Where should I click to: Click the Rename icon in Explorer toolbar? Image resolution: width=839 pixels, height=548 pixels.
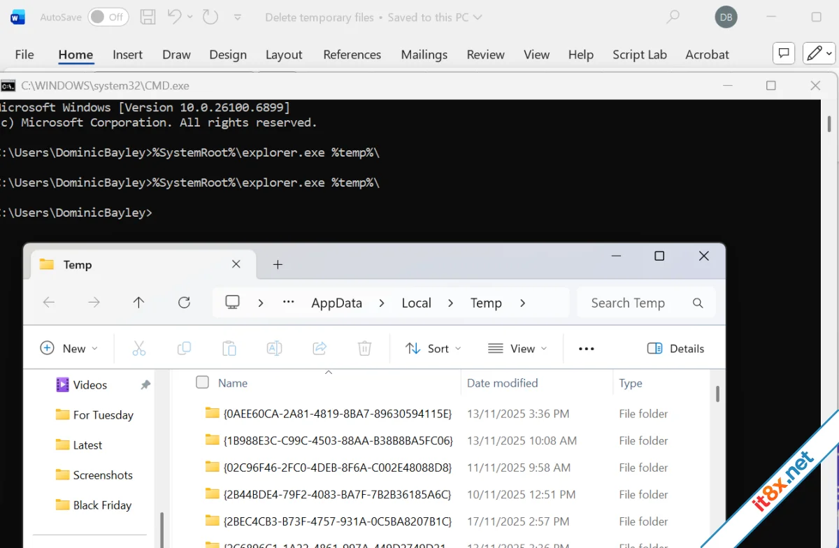(x=274, y=348)
